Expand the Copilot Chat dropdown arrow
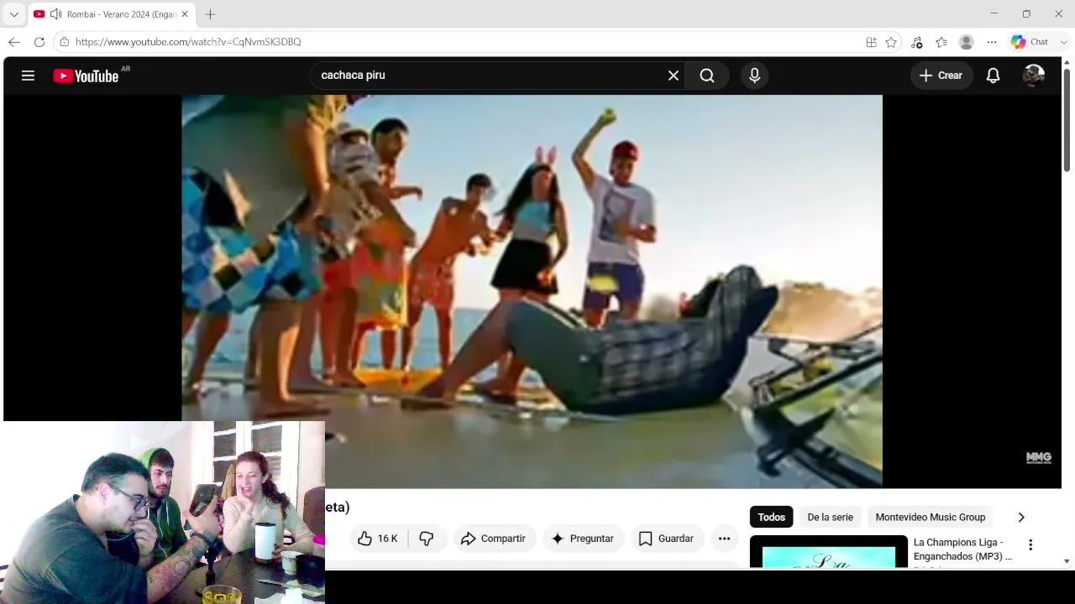The image size is (1075, 604). (x=1064, y=42)
